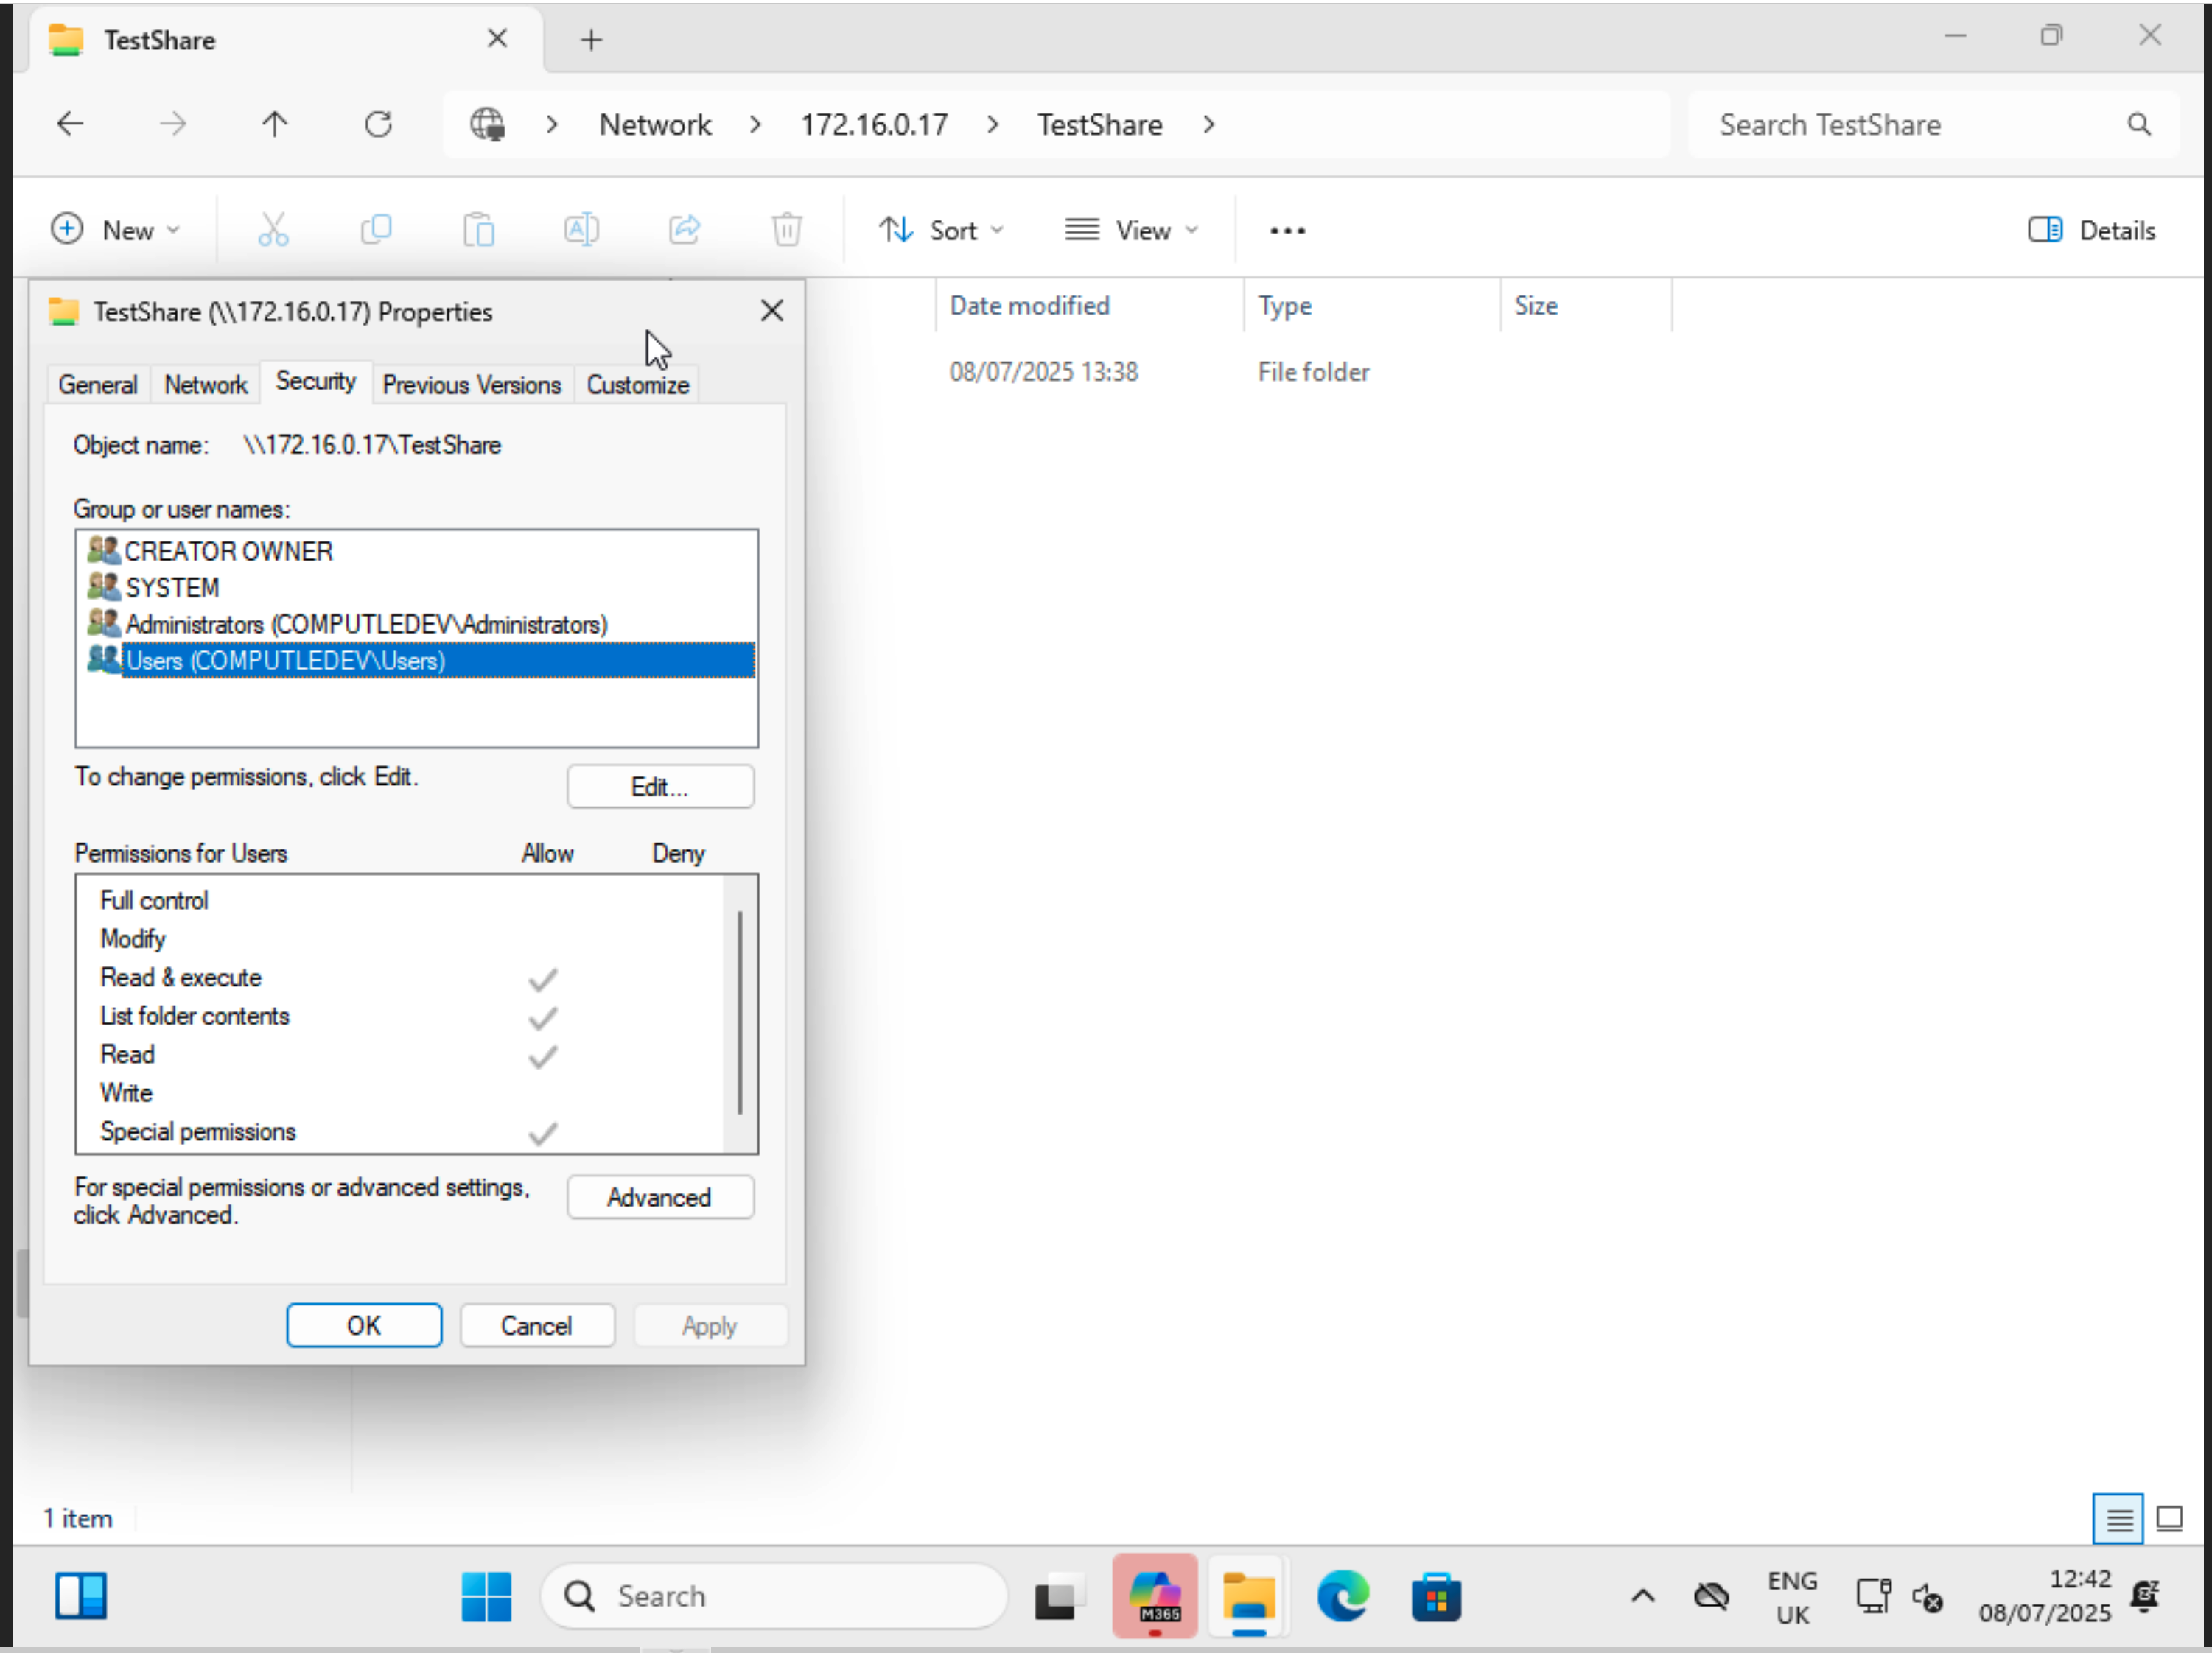Open the Sort dropdown menu
The image size is (2212, 1653).
pyautogui.click(x=941, y=230)
